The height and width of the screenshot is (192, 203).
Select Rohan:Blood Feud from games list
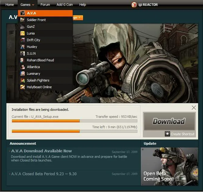(40, 60)
